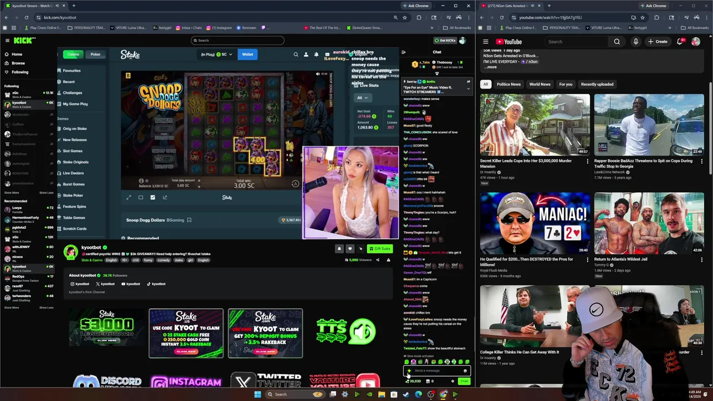Click Windows Start button on taskbar
The width and height of the screenshot is (713, 401).
(x=257, y=394)
